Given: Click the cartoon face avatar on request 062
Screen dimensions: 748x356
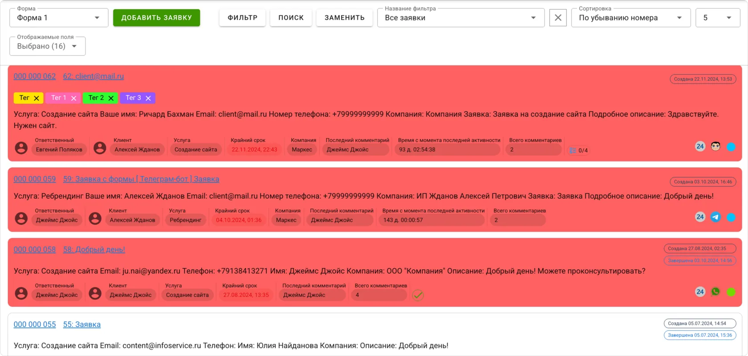Looking at the screenshot, I should tap(715, 146).
